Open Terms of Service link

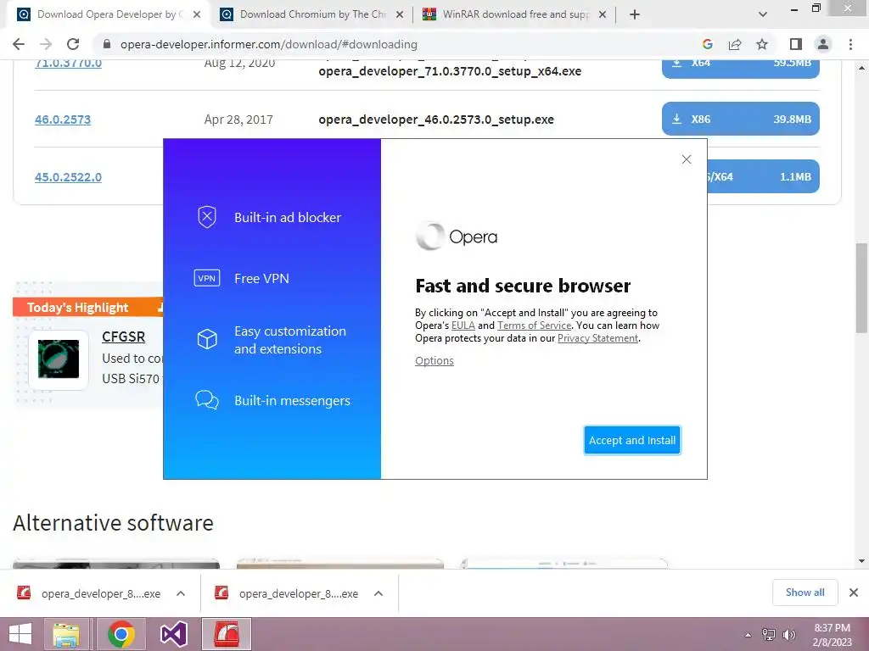click(534, 325)
